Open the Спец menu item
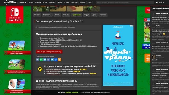Image resolution: width=169 pixels, height=95 pixels. click(90, 2)
